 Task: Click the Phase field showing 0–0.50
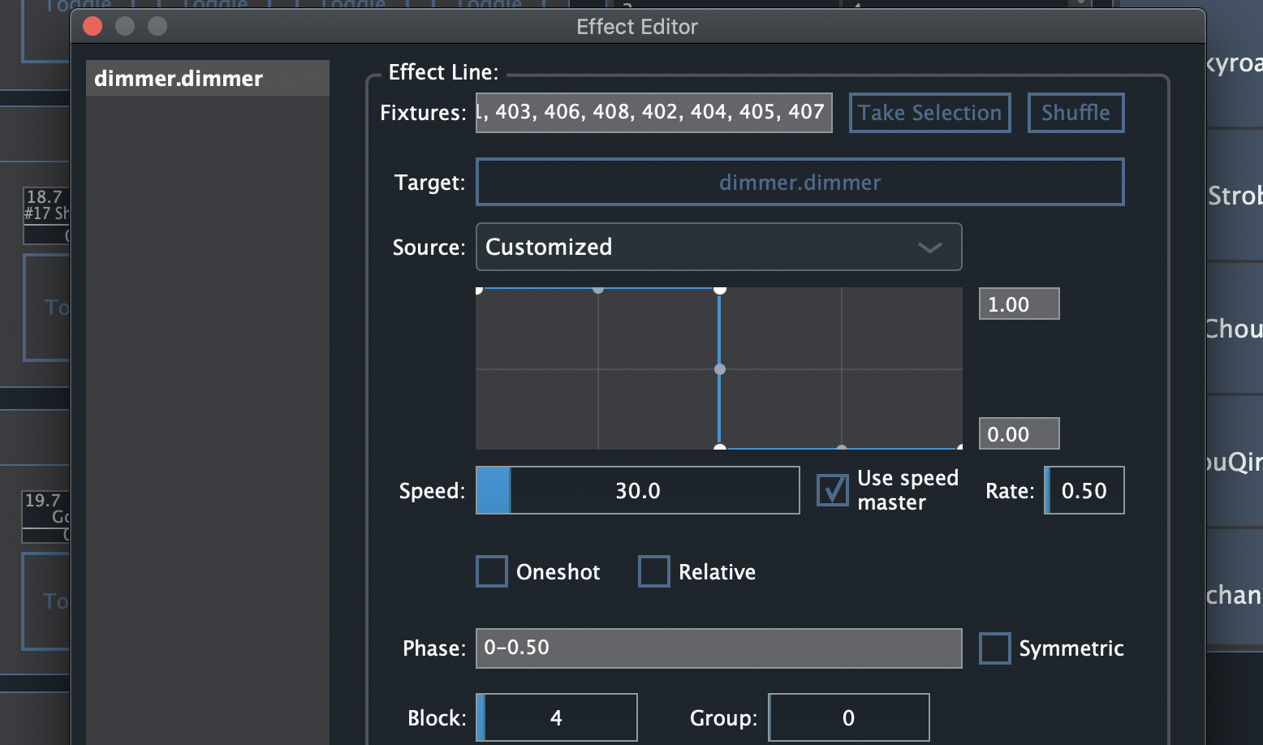[718, 648]
